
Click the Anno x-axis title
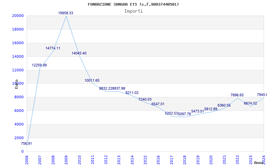point(258,163)
